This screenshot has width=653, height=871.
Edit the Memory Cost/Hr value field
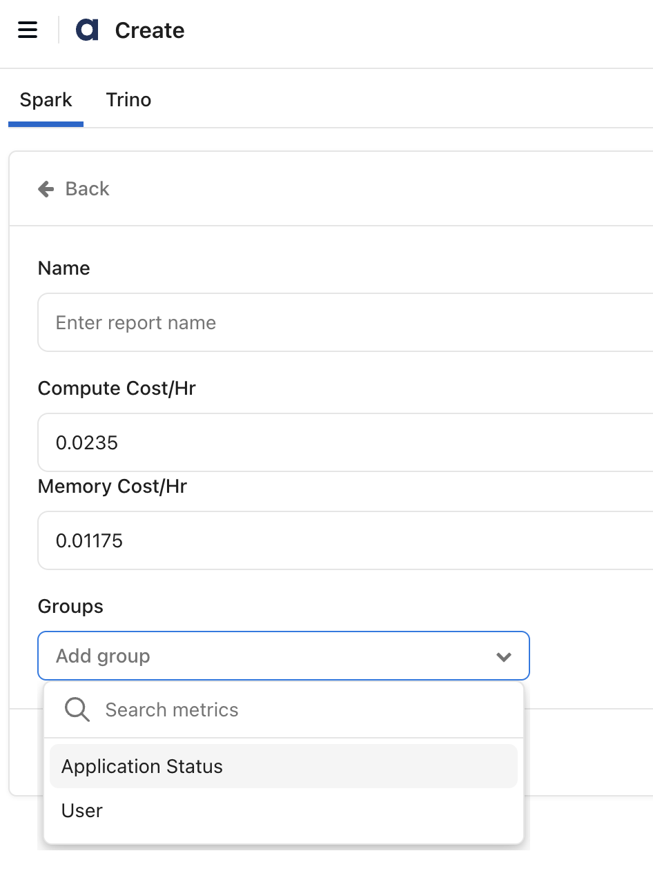(x=345, y=540)
